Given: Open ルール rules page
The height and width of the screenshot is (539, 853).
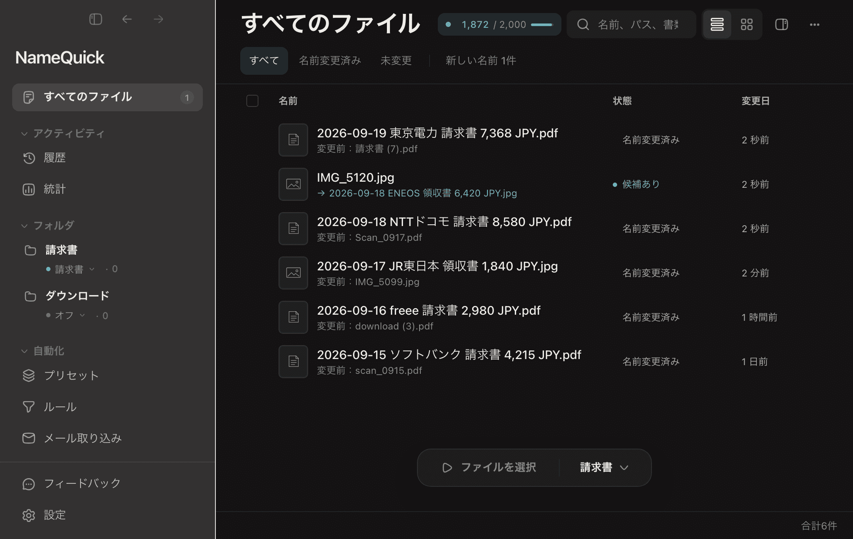Looking at the screenshot, I should (x=107, y=407).
